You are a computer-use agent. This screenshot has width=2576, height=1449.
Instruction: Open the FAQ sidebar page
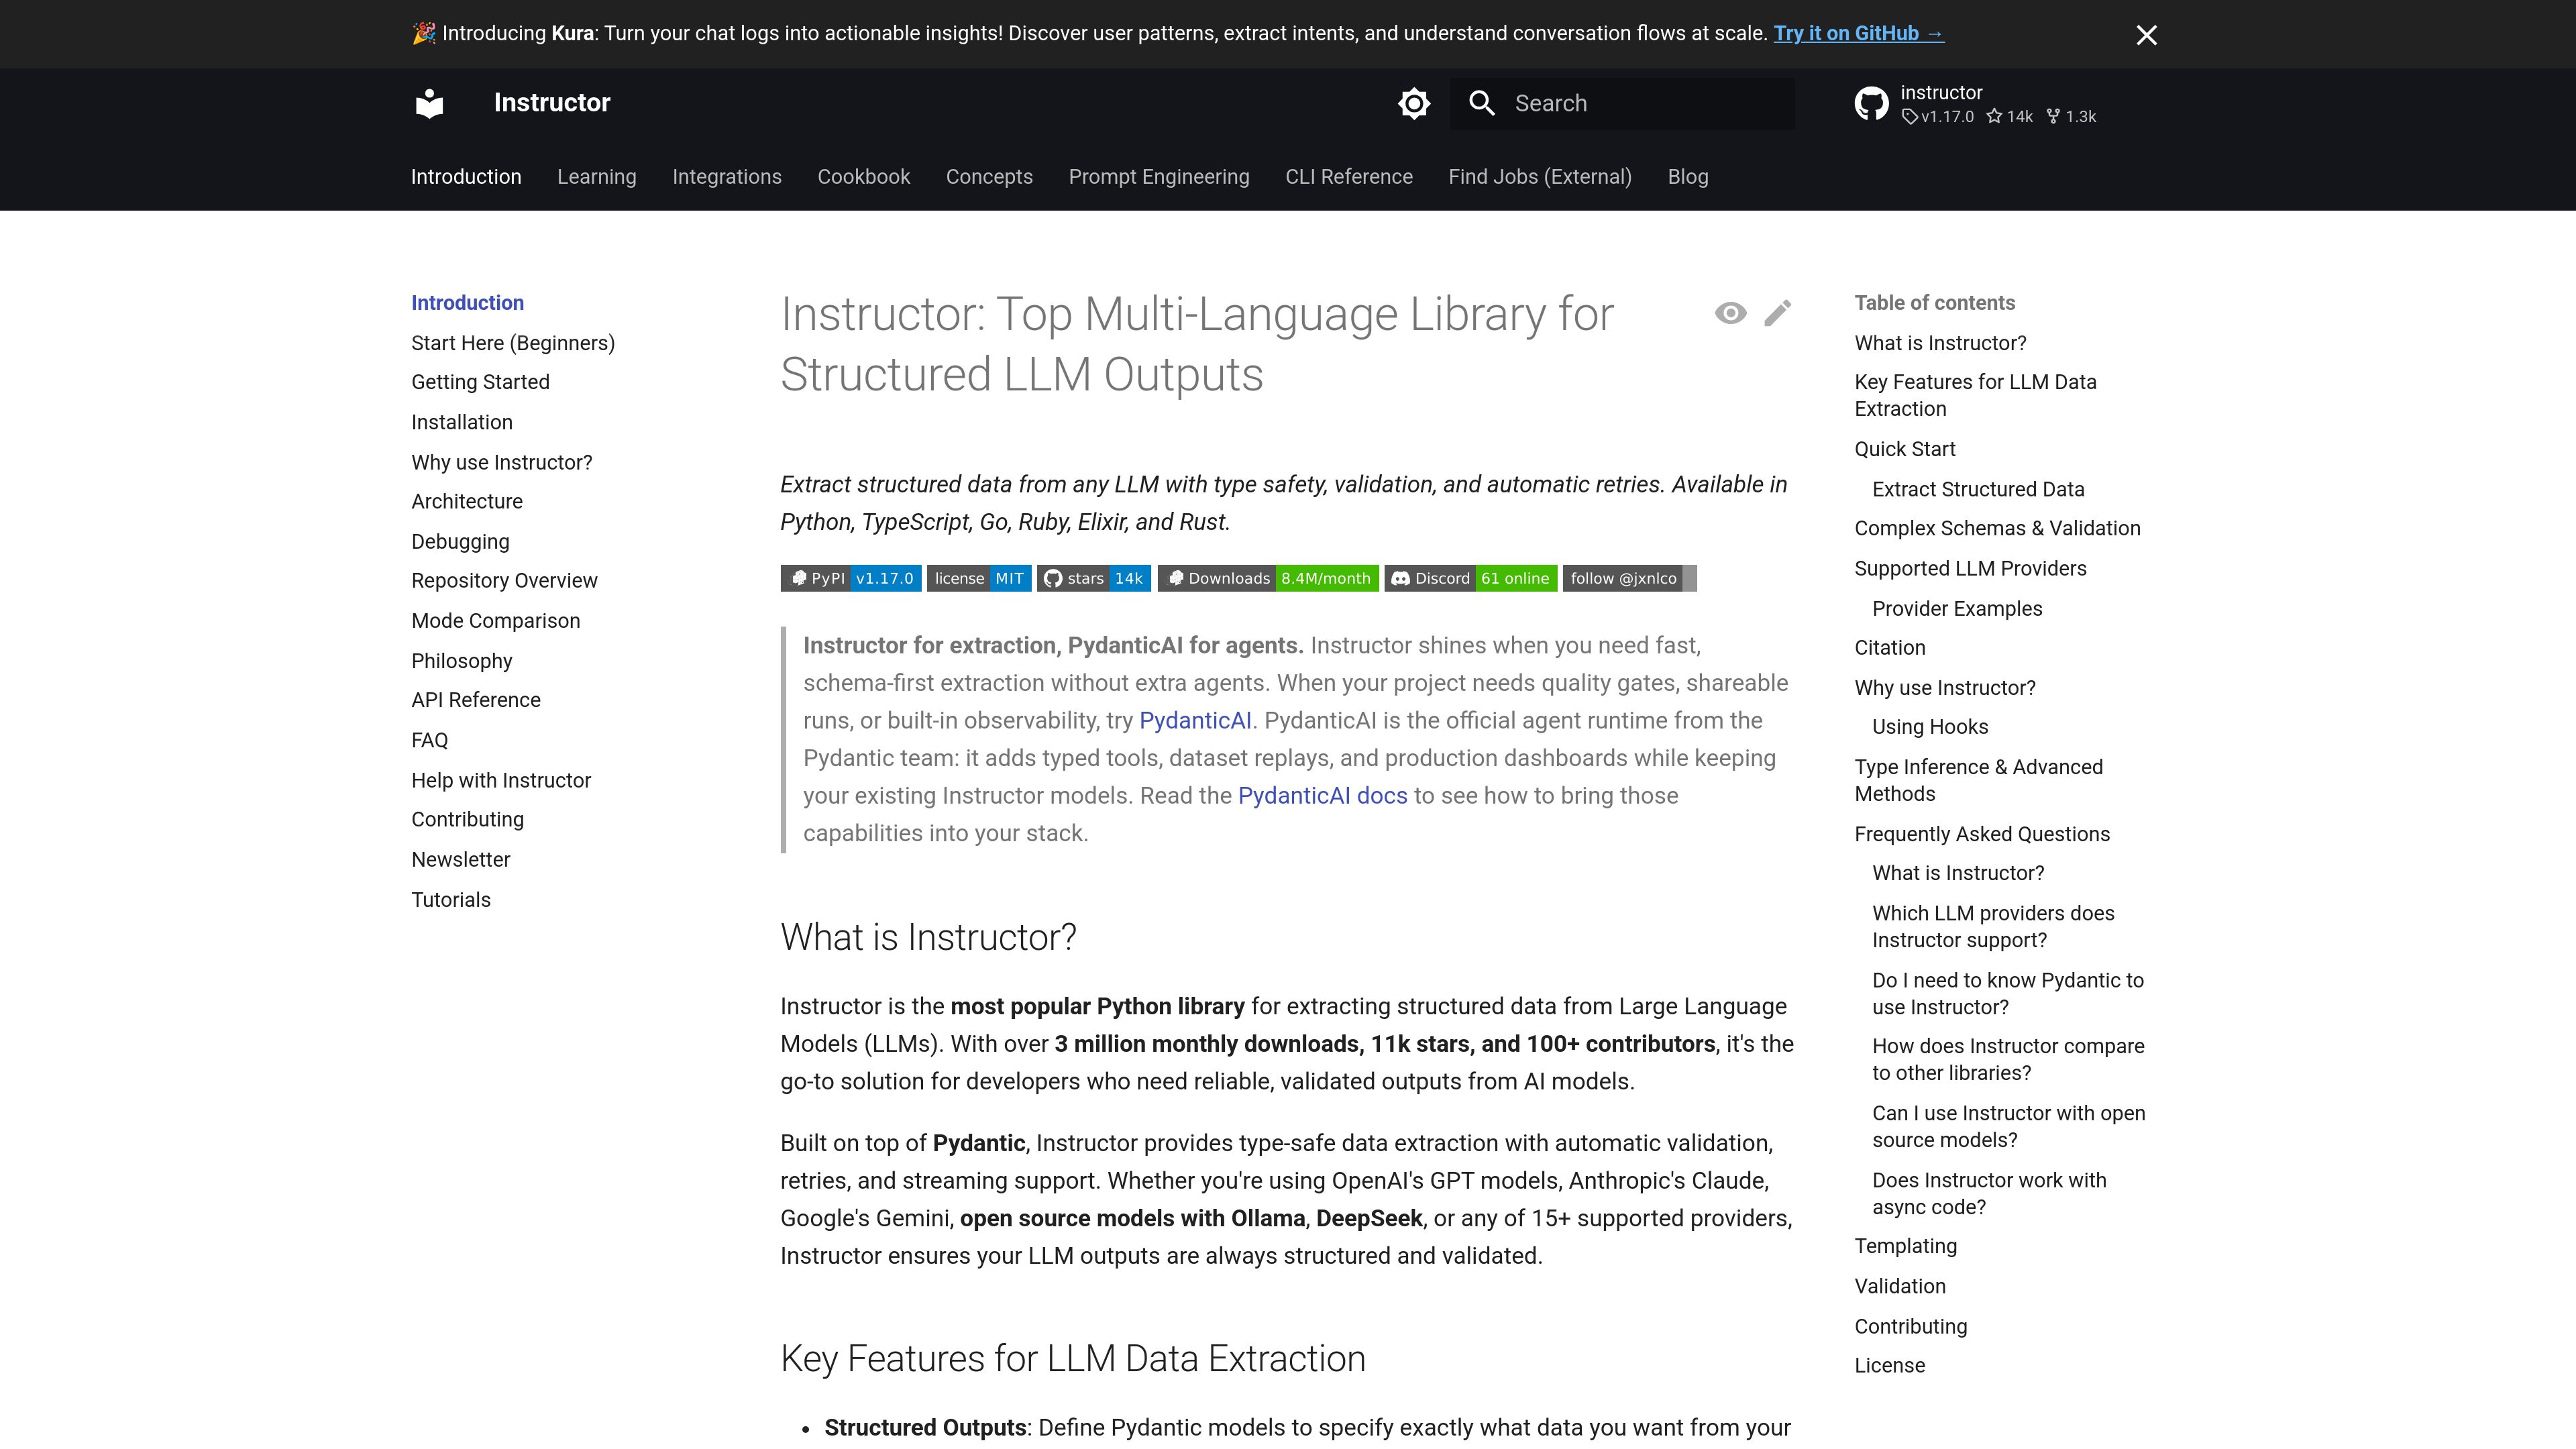(430, 740)
